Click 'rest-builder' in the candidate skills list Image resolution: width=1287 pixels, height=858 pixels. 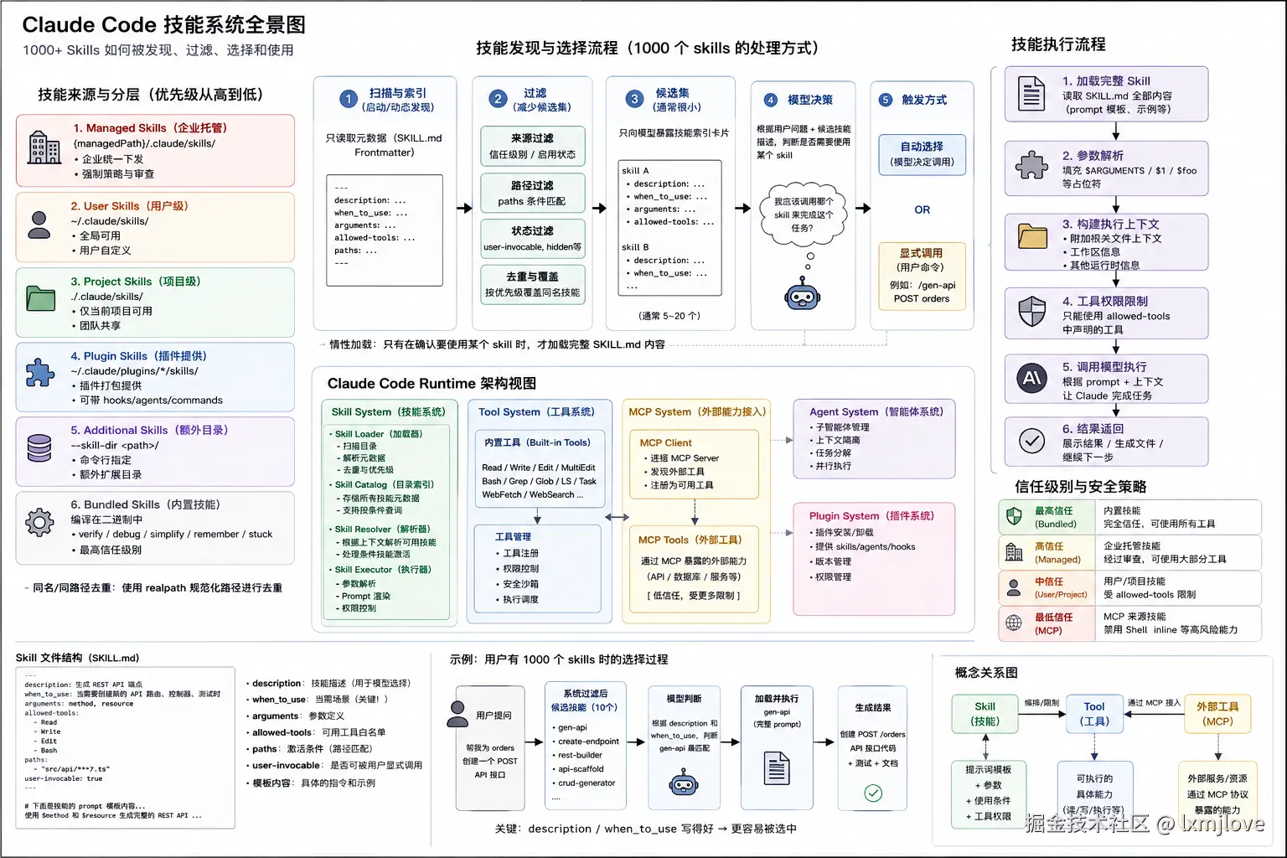580,755
